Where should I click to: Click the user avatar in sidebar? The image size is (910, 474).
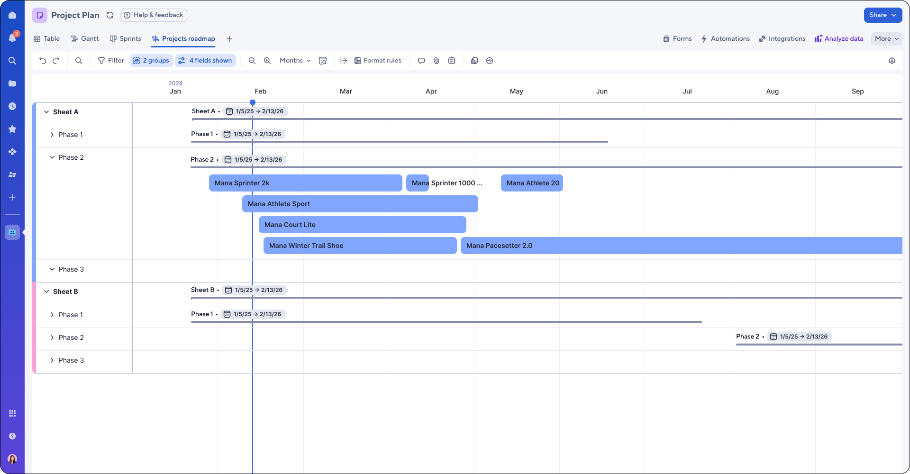(12, 459)
